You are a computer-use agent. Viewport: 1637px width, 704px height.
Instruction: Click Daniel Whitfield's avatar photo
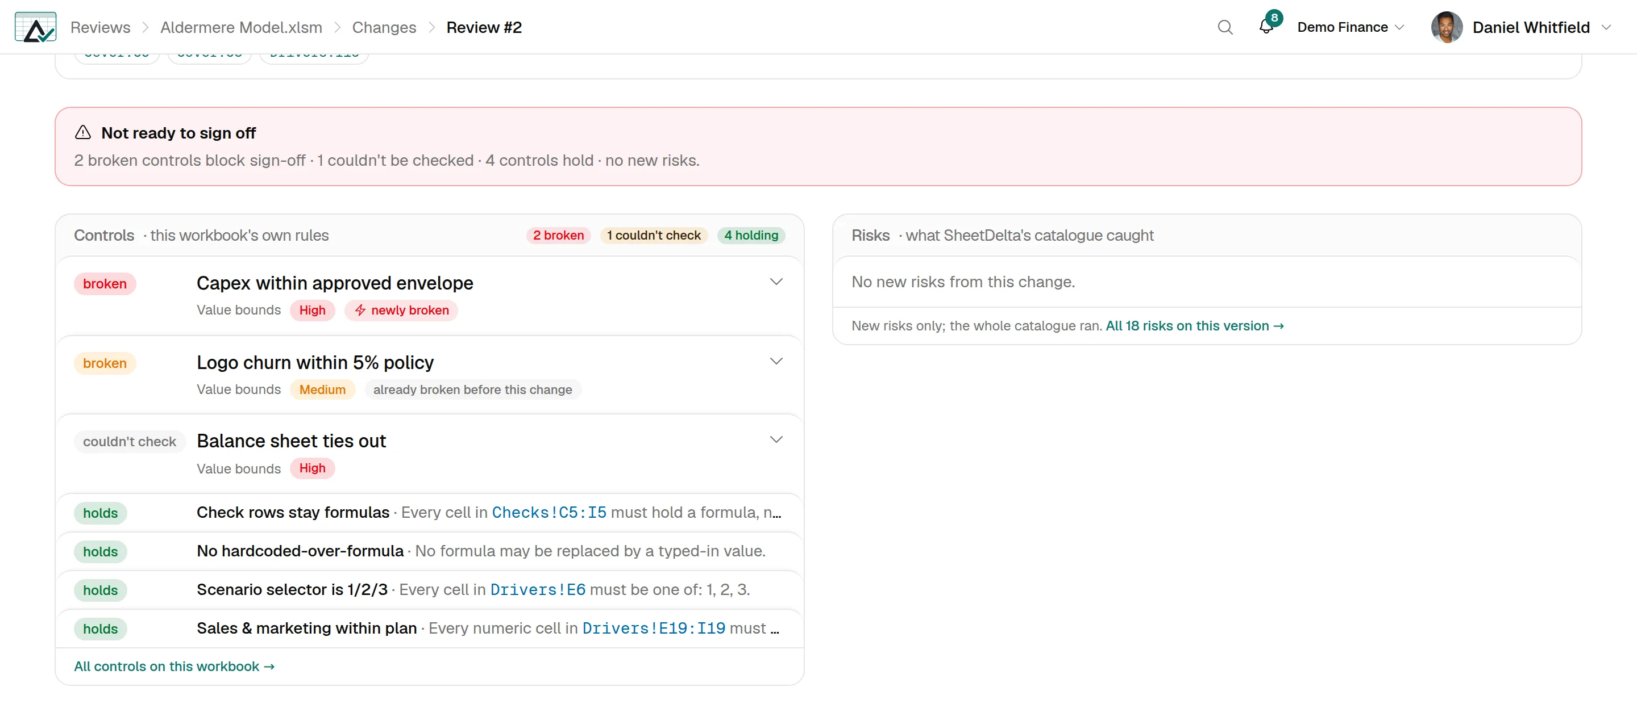[x=1447, y=27]
